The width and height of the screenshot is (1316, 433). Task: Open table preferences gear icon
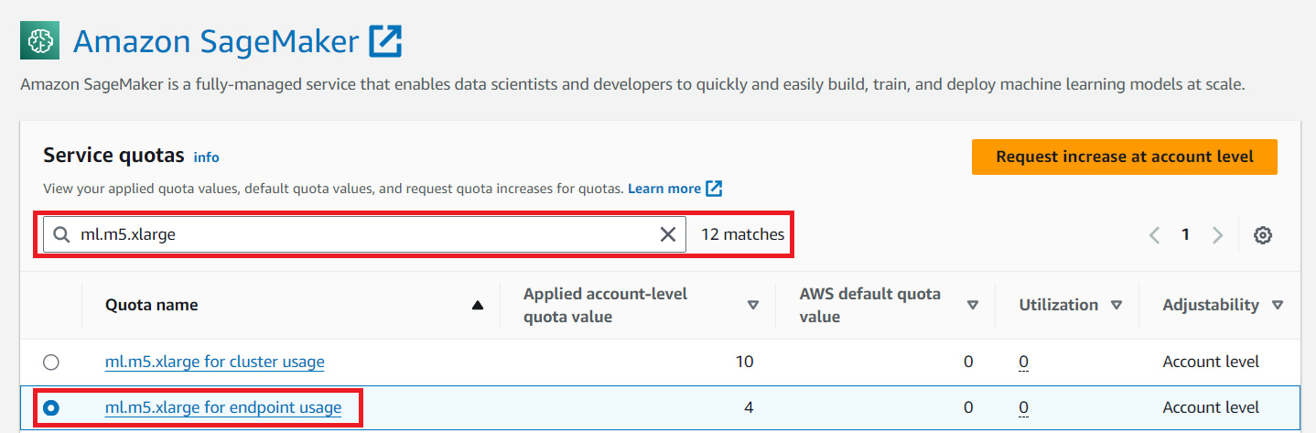coord(1263,235)
